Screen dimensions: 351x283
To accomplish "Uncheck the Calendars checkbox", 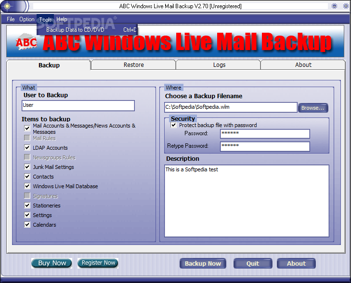I will (27, 224).
